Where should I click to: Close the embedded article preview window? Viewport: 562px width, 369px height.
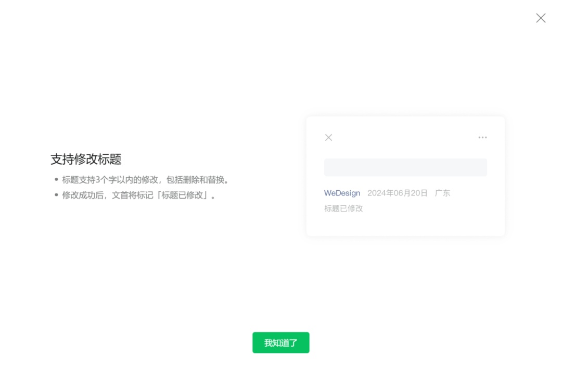click(x=328, y=137)
